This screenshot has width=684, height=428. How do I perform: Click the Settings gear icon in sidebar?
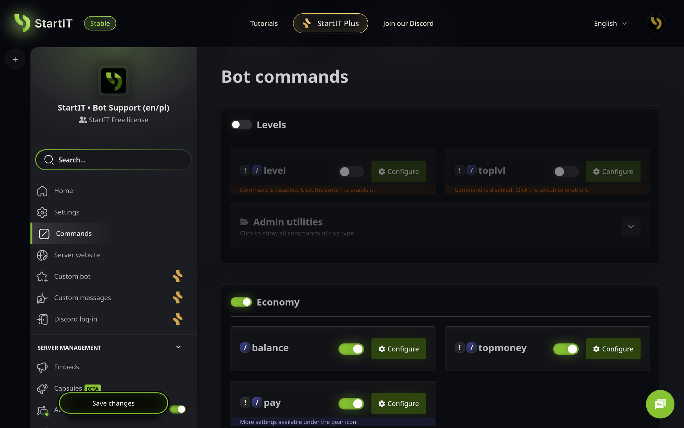tap(42, 212)
